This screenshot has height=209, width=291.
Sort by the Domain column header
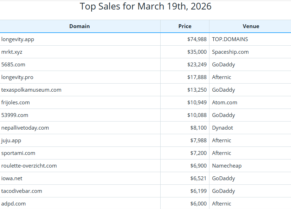(x=79, y=26)
